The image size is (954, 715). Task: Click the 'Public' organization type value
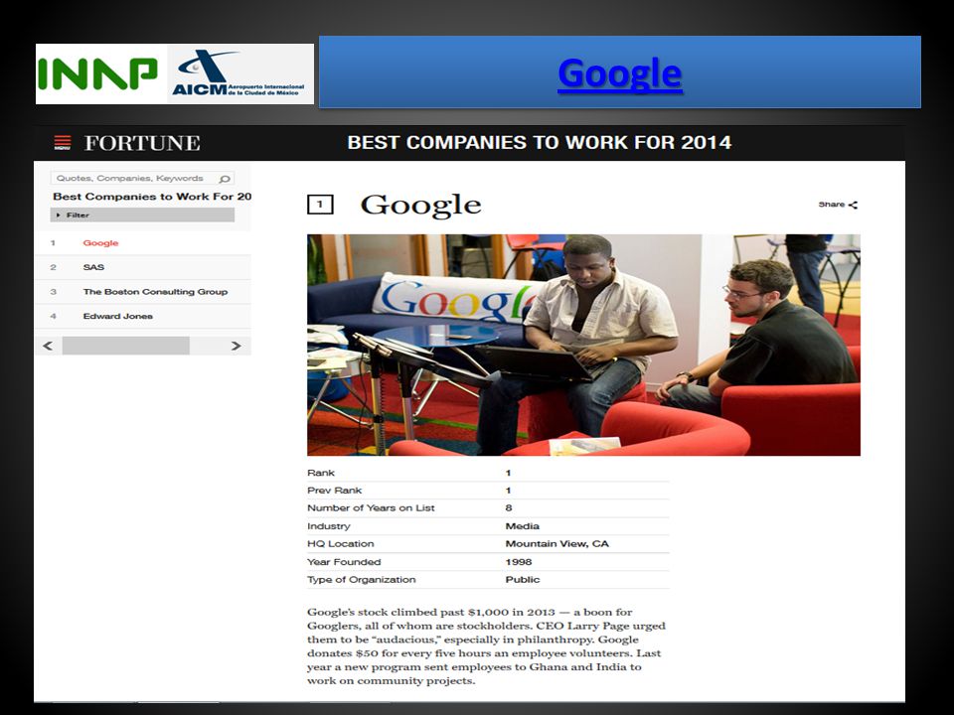[x=522, y=580]
